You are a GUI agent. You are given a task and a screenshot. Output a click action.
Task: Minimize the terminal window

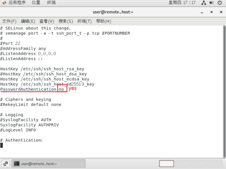pos(202,12)
